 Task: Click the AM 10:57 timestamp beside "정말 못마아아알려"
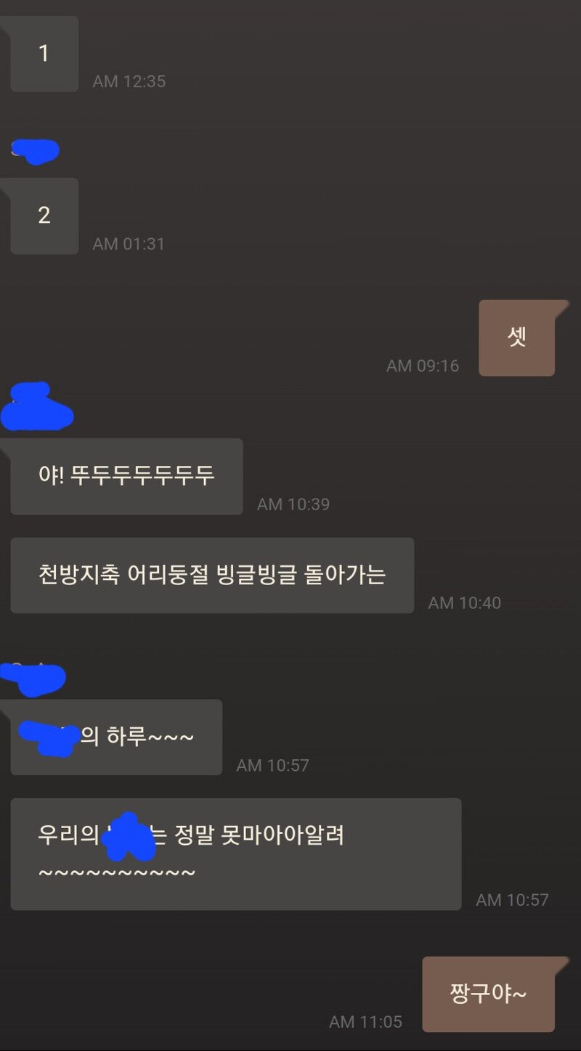[x=513, y=900]
